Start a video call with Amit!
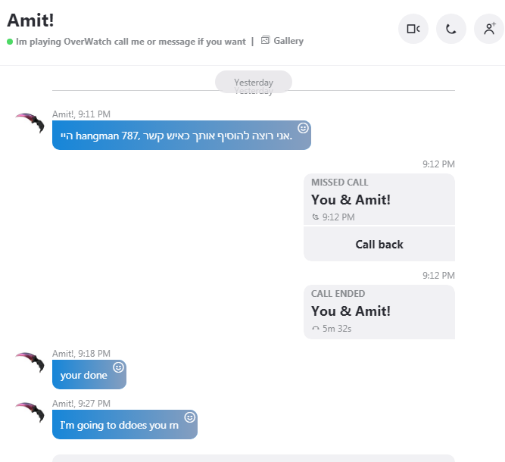 click(413, 29)
